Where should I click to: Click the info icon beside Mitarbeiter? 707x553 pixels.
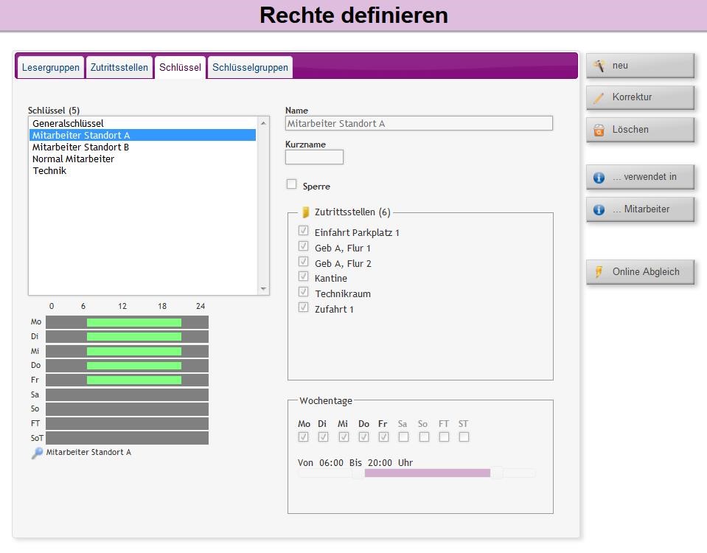[x=599, y=209]
